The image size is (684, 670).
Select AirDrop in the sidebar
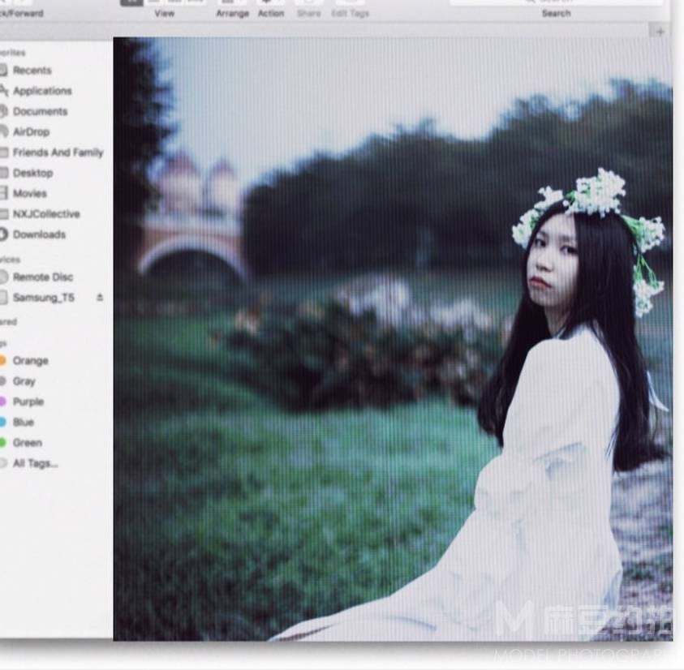(31, 131)
